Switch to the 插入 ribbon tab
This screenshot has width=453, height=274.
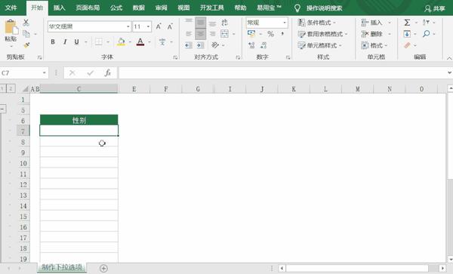pos(59,8)
